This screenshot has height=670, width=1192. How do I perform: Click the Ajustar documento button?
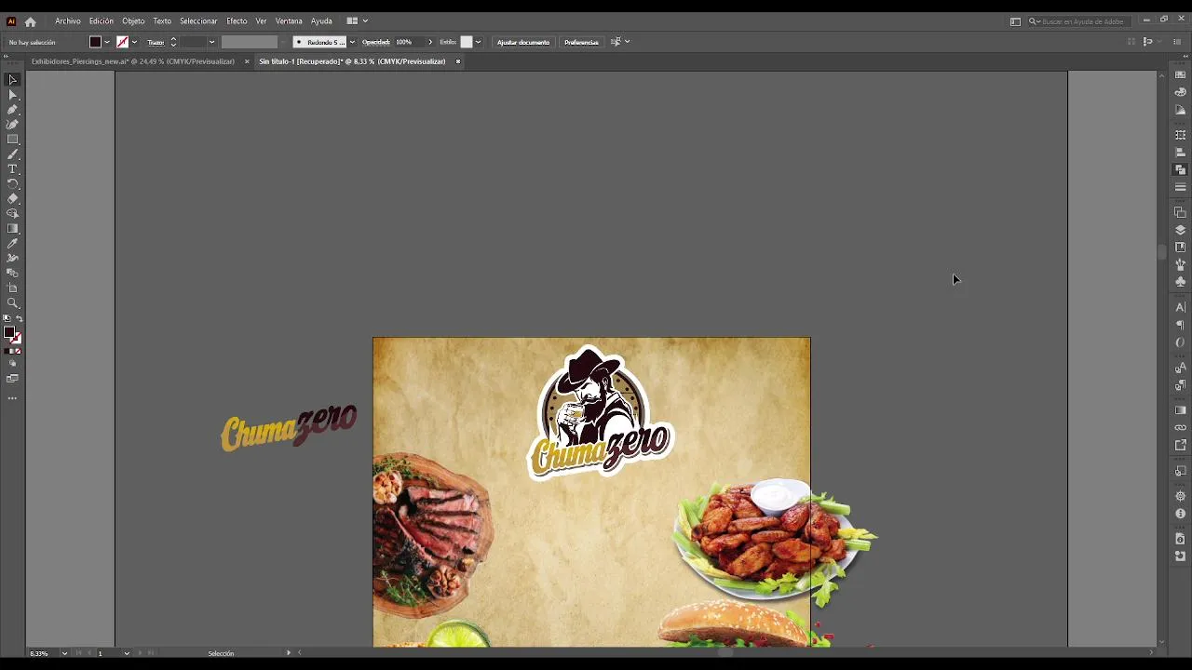pyautogui.click(x=523, y=42)
